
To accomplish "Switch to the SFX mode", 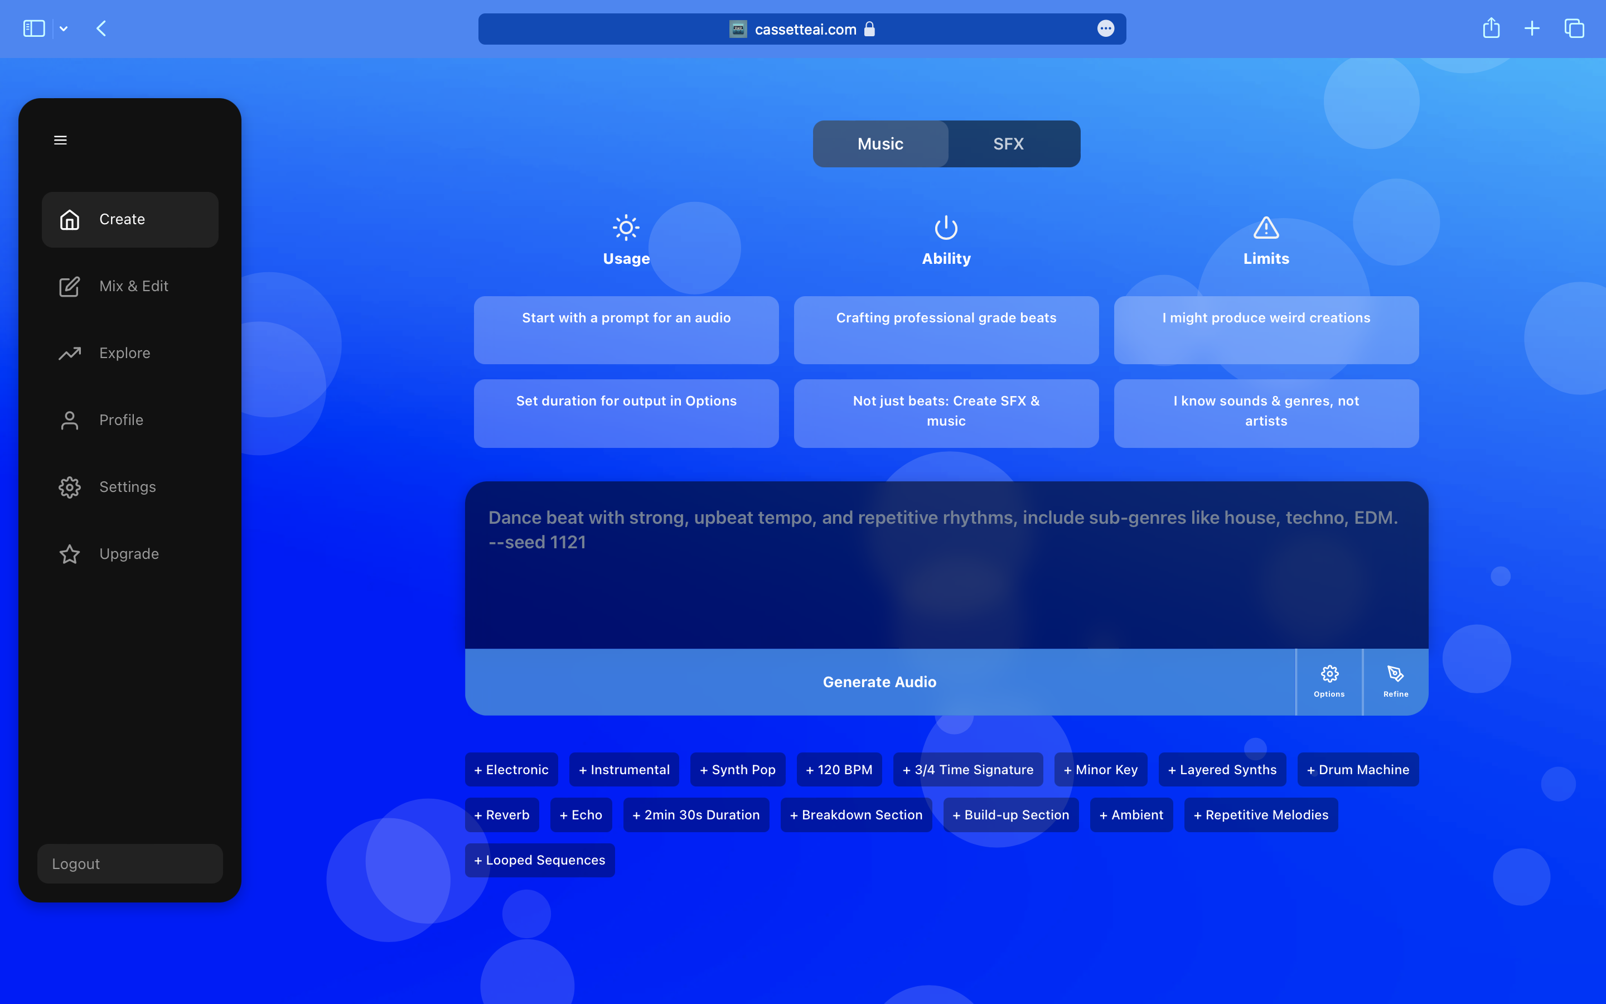I will point(1008,144).
